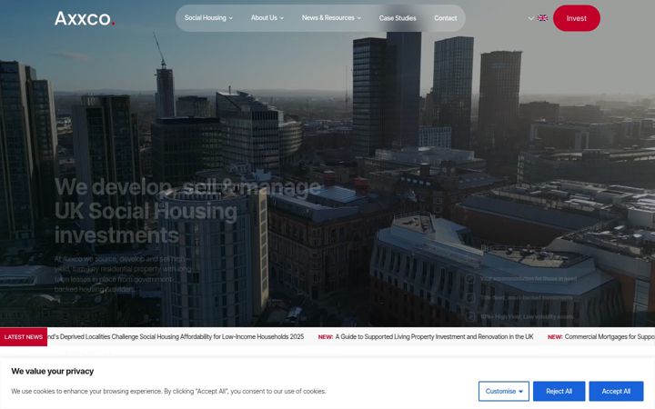Expand the Social Housing chevron arrow
The height and width of the screenshot is (409, 655).
pos(230,18)
